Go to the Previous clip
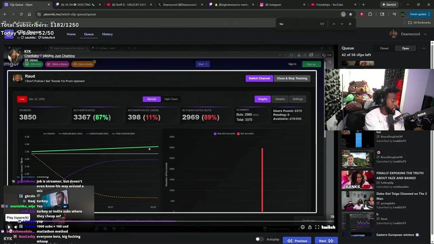 (297, 241)
